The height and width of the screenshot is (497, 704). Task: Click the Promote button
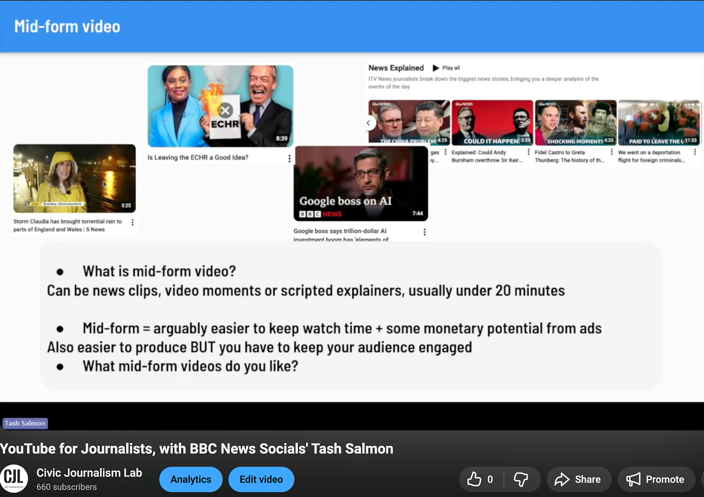point(656,479)
